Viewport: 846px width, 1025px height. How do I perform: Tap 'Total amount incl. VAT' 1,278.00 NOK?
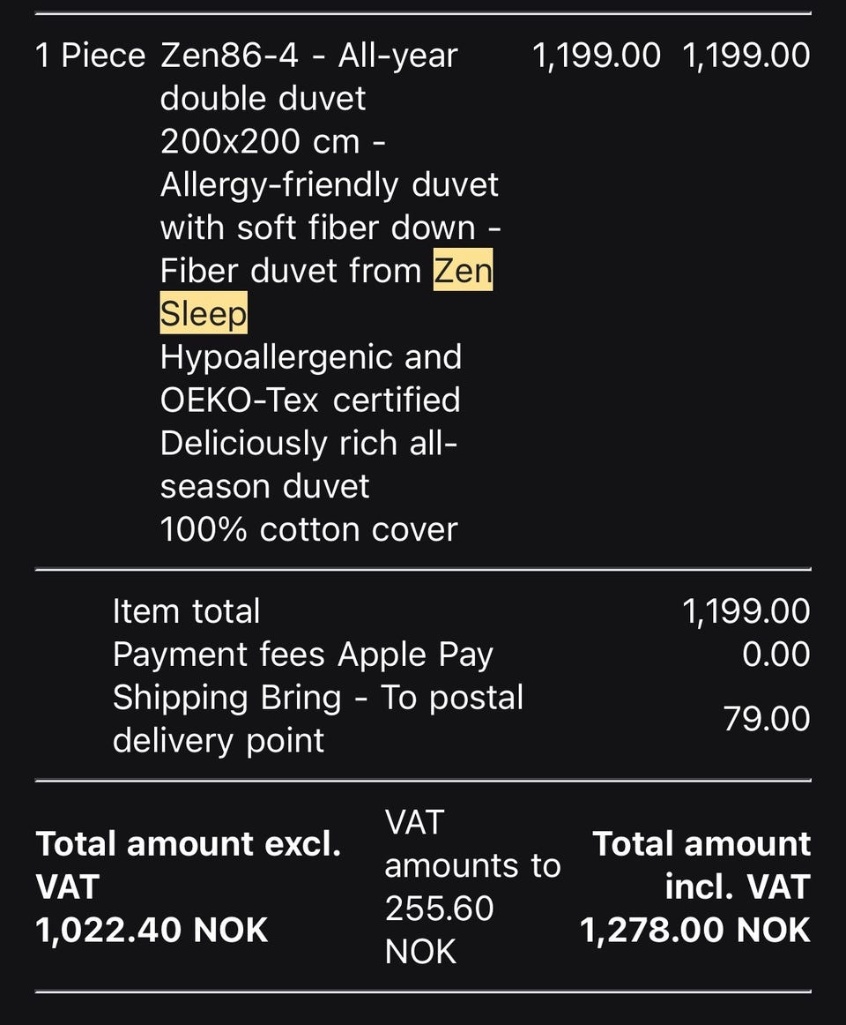[695, 887]
